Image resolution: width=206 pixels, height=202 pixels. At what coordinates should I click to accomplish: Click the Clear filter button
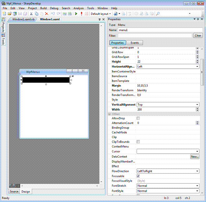[198, 36]
